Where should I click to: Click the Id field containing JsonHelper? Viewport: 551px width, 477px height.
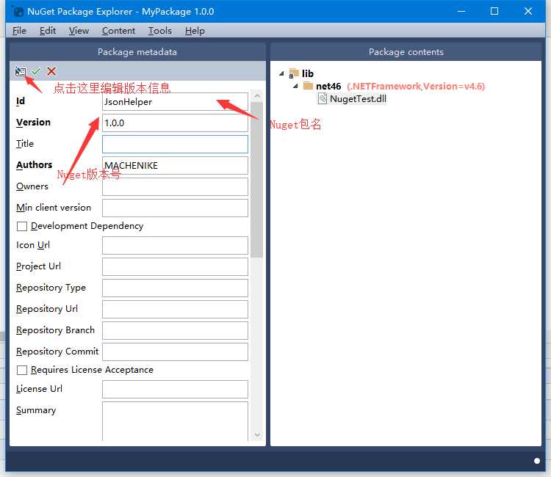click(x=175, y=102)
